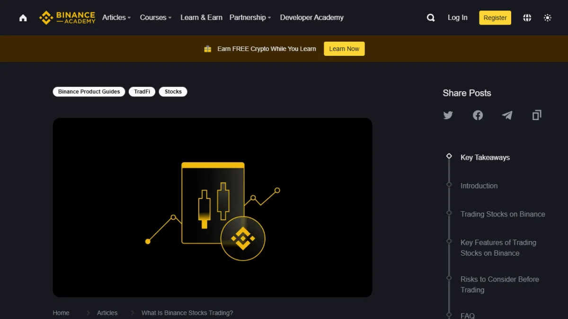This screenshot has width=568, height=319.
Task: Share post on Facebook icon
Action: point(478,115)
